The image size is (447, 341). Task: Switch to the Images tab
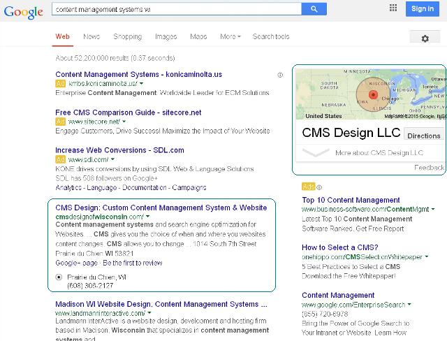[166, 36]
